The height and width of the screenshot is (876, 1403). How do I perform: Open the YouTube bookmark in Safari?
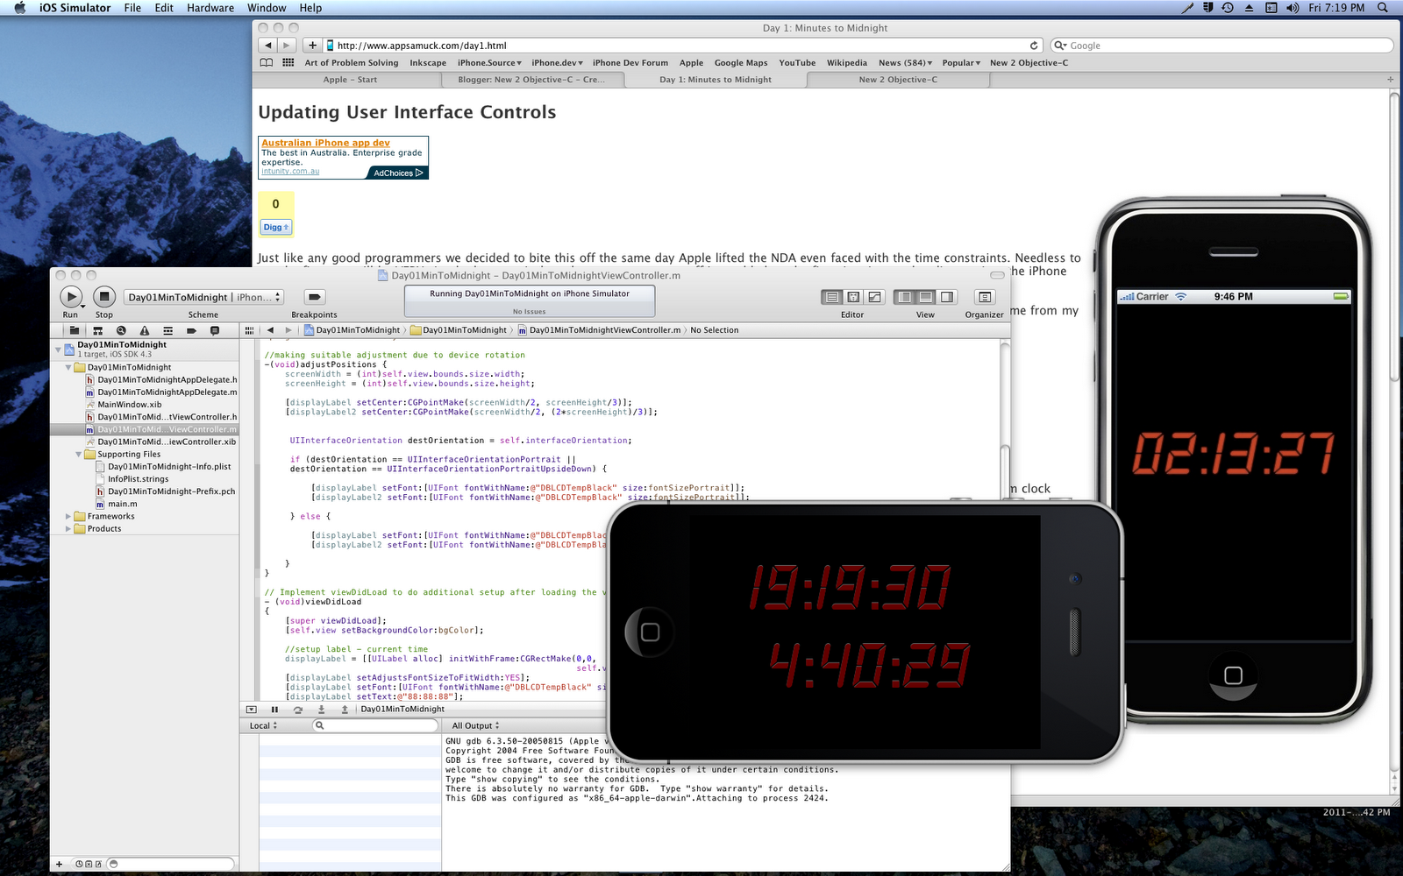click(x=797, y=63)
